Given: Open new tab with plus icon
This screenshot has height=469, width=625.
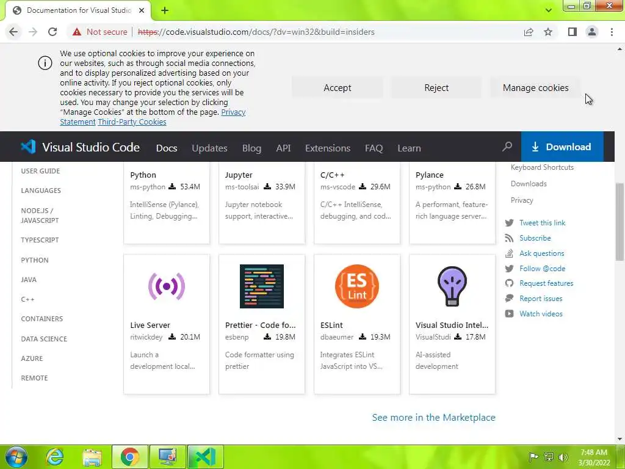Looking at the screenshot, I should click(165, 10).
